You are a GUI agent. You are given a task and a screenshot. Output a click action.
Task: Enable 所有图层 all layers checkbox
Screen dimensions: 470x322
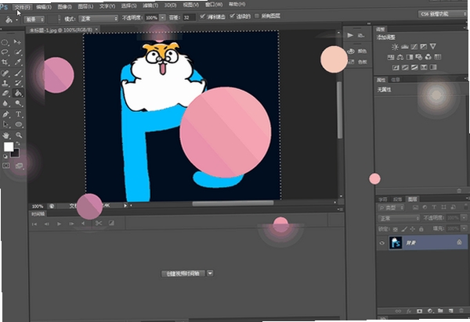[257, 16]
